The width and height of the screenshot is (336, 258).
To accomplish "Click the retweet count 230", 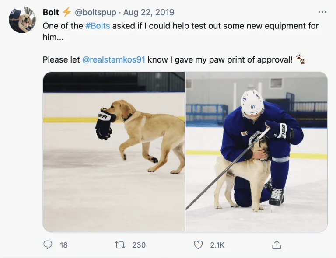I will [x=139, y=245].
